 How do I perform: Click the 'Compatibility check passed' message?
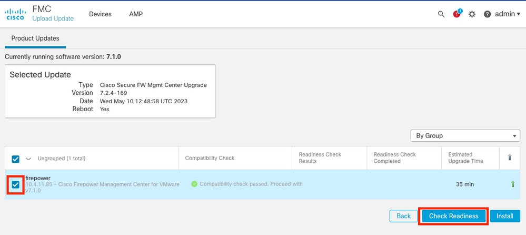pyautogui.click(x=251, y=184)
